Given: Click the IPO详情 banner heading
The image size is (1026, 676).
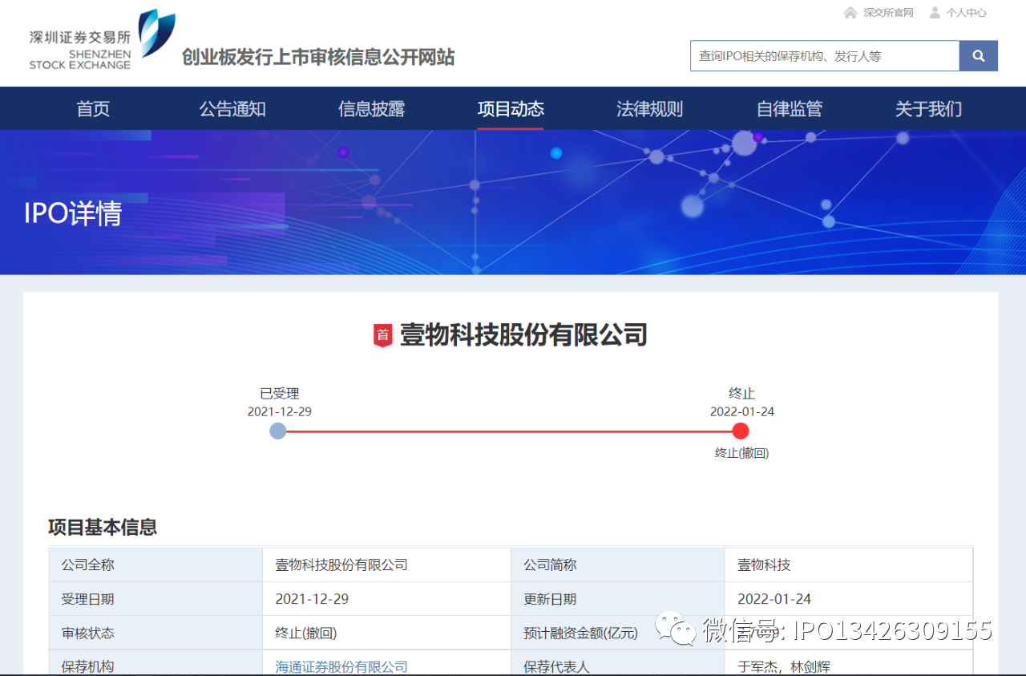Looking at the screenshot, I should 73,214.
